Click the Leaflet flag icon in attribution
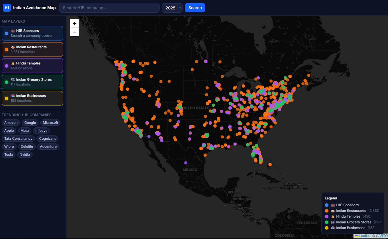Image resolution: width=388 pixels, height=239 pixels. point(357,236)
